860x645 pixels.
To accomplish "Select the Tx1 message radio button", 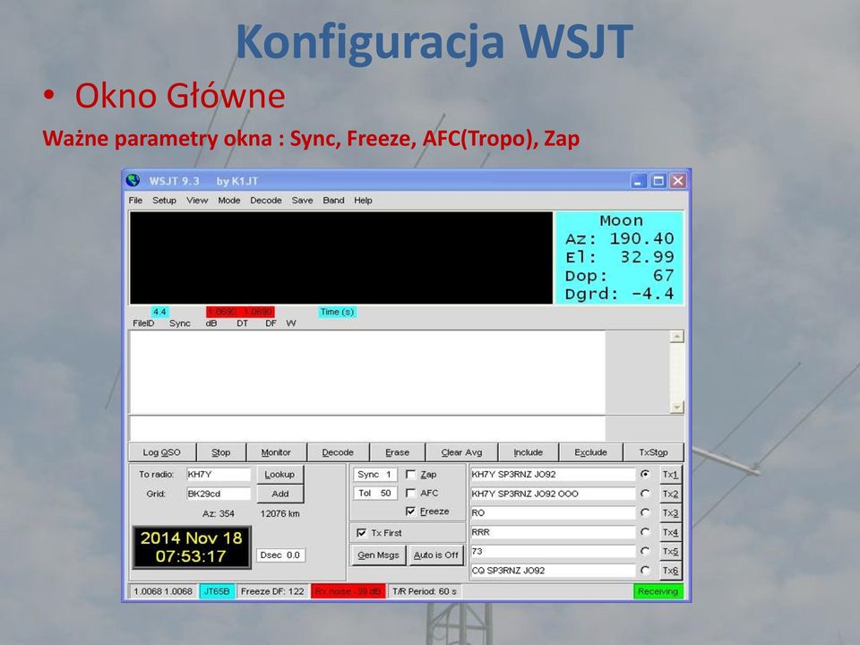I will point(645,474).
